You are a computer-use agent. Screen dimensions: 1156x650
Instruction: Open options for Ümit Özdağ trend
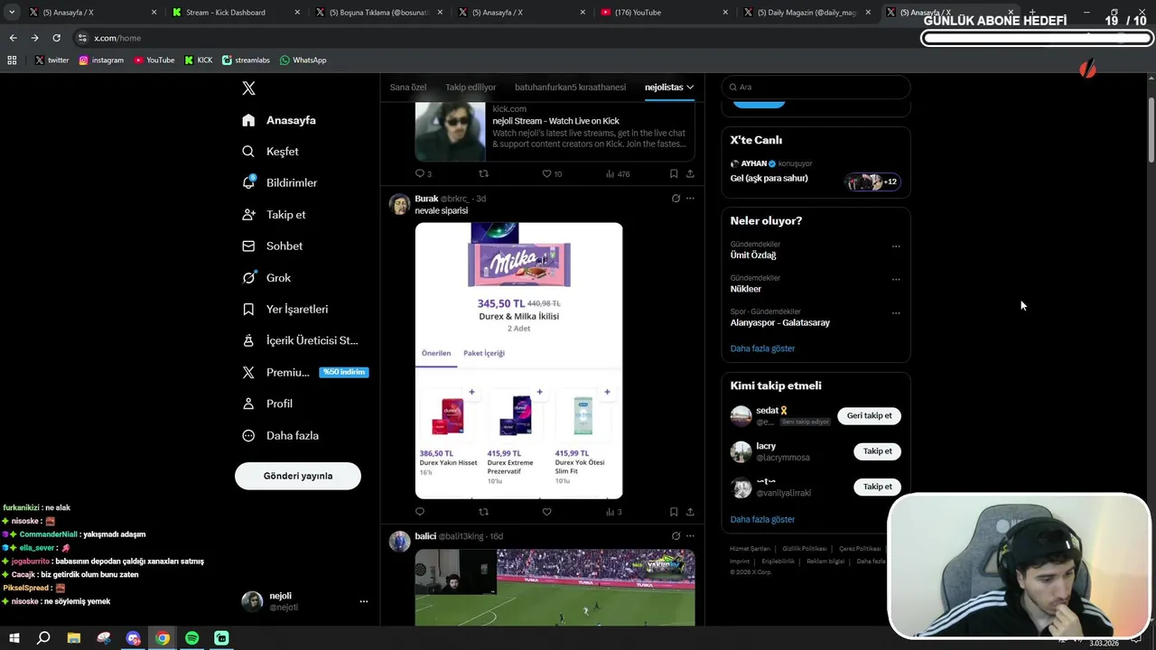[896, 246]
